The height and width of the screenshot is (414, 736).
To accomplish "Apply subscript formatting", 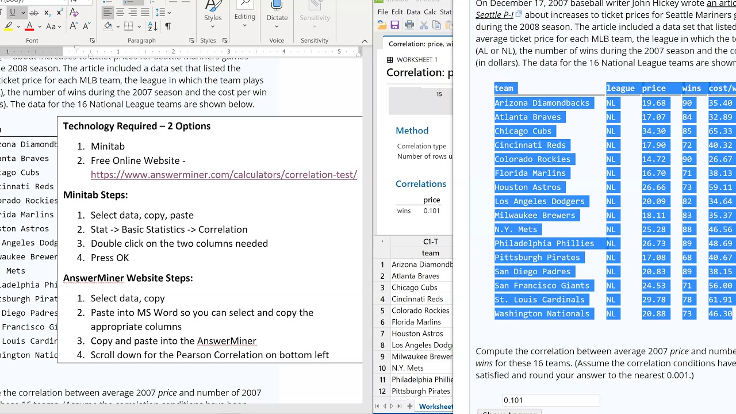I will click(47, 12).
